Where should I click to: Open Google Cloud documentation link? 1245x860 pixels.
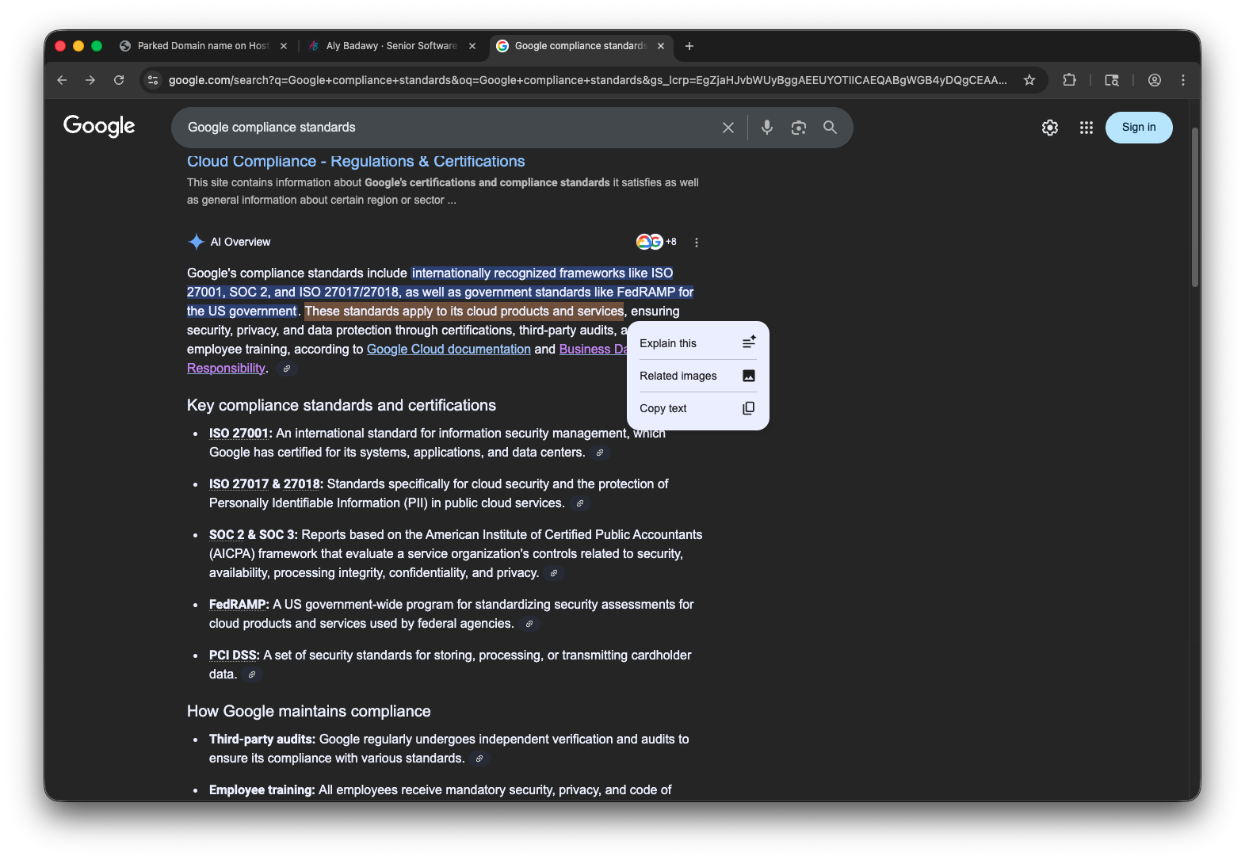point(449,350)
